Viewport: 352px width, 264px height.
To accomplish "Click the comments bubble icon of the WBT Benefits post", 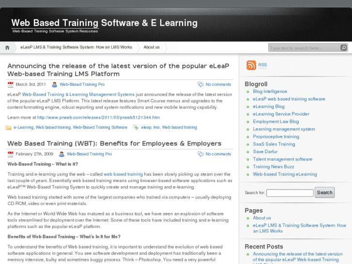I will click(x=200, y=154).
